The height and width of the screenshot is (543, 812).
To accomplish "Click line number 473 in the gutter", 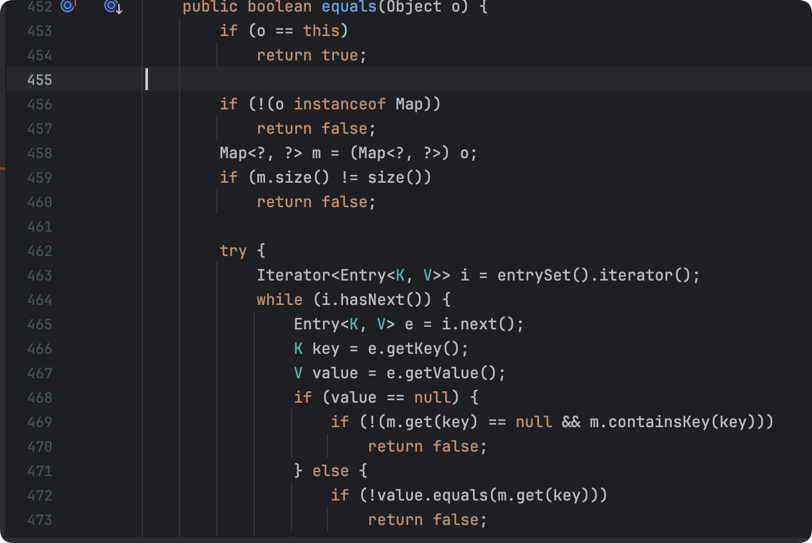I will coord(39,520).
